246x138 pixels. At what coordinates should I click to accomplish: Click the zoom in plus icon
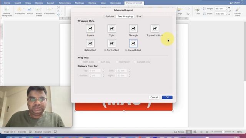point(233,132)
